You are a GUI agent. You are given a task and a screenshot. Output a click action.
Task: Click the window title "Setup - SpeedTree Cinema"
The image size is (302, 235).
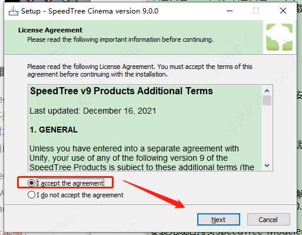[x=89, y=11]
